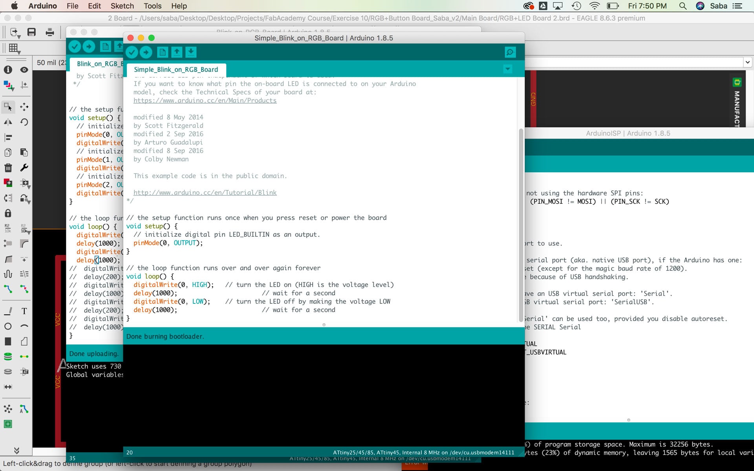
Task: Open the Arduino Sketch menu
Action: pos(122,6)
